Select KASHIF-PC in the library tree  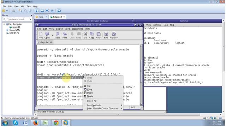click(14, 33)
